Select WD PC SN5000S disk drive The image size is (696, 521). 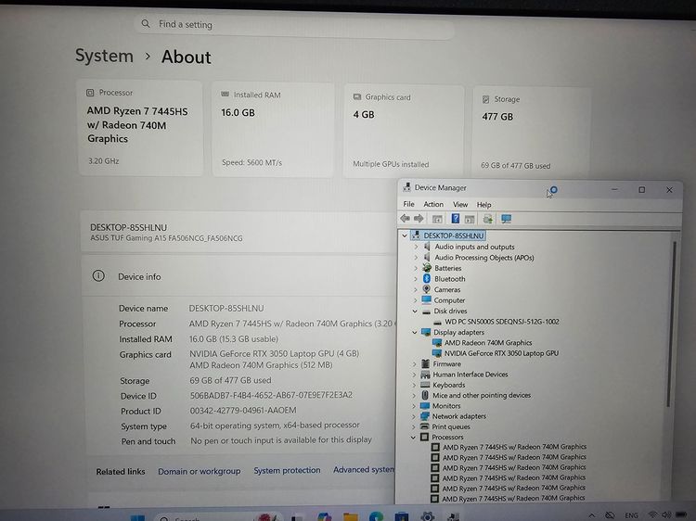[x=501, y=322]
